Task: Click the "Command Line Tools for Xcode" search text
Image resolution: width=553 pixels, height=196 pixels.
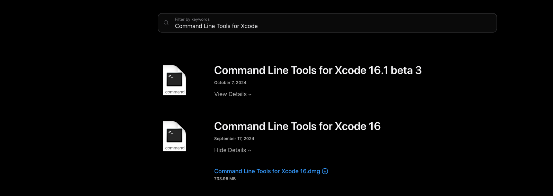Action: pos(216,26)
